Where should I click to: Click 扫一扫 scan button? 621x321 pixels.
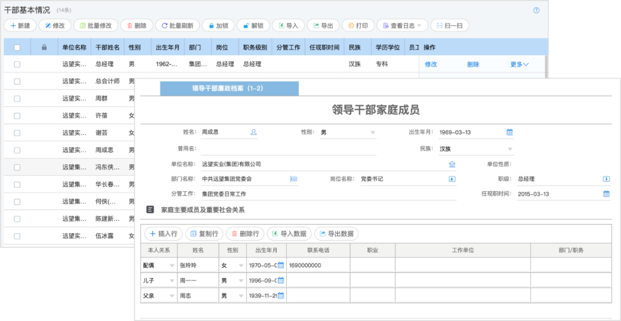click(450, 25)
